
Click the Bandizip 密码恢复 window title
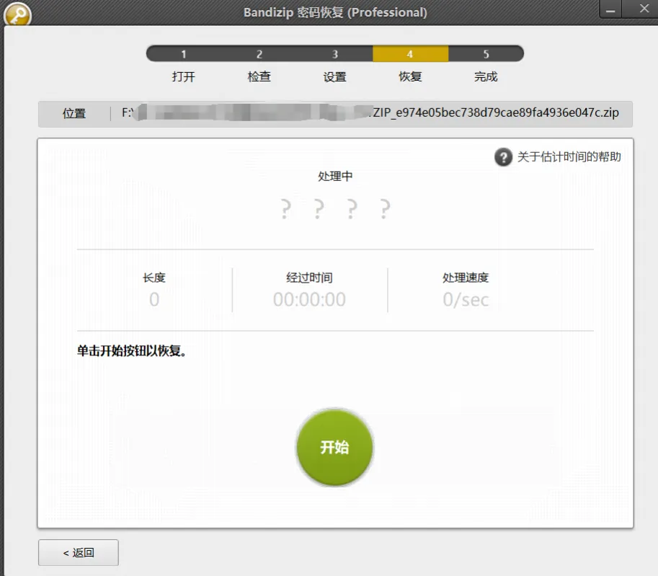tap(335, 12)
